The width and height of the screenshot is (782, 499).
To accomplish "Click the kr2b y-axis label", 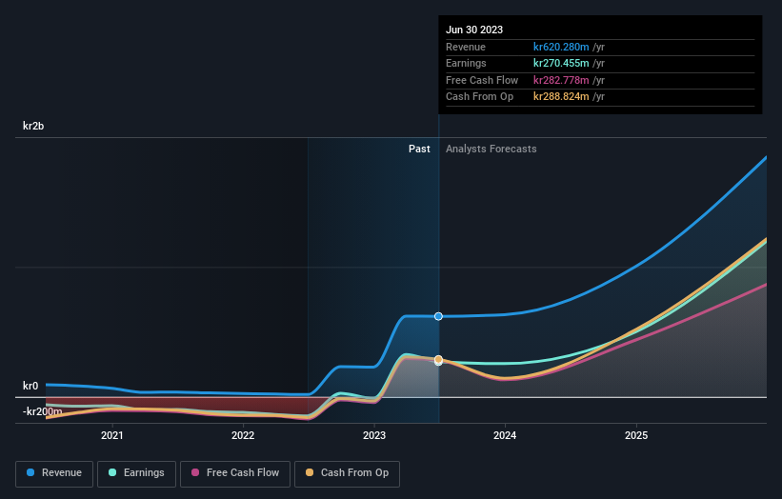I will 33,126.
